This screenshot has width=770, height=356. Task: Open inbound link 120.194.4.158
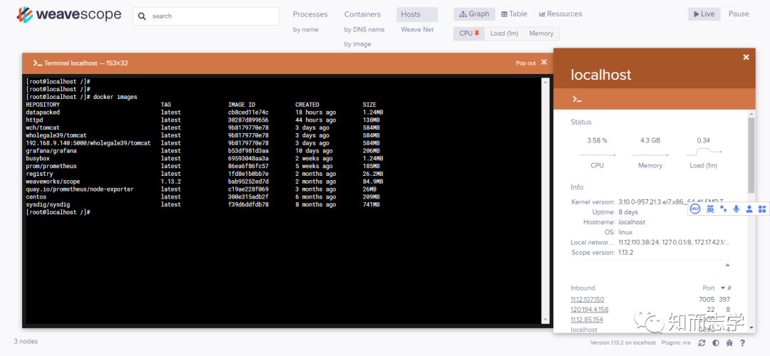pyautogui.click(x=590, y=310)
